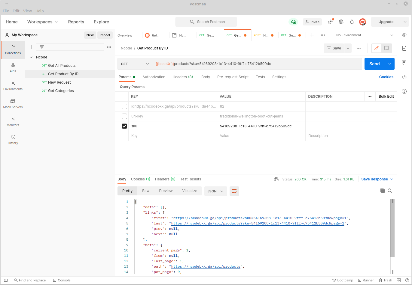Click the network globe icon near Status
Image resolution: width=412 pixels, height=285 pixels.
tap(276, 179)
